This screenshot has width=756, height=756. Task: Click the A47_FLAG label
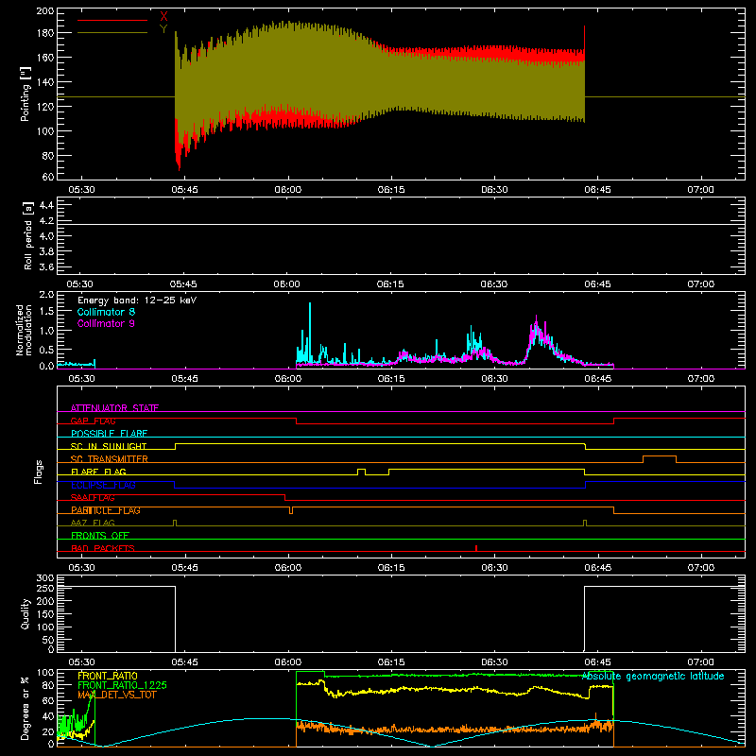click(93, 523)
